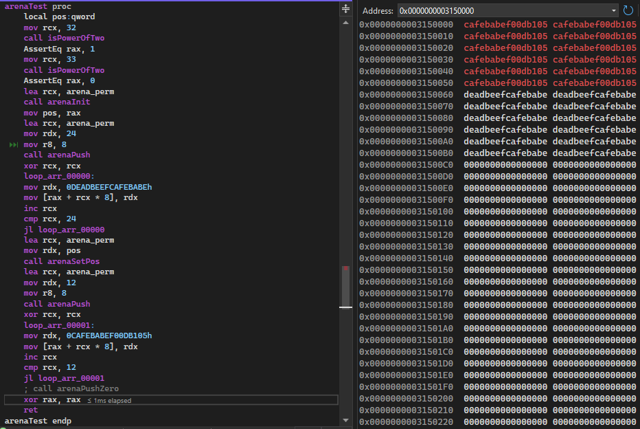Click the split editor window icon

click(x=345, y=8)
